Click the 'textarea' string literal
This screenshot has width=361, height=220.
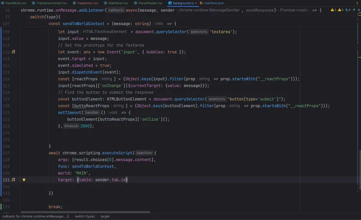(x=220, y=32)
